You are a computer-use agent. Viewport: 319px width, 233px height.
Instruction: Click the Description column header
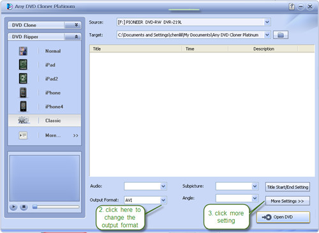263,49
